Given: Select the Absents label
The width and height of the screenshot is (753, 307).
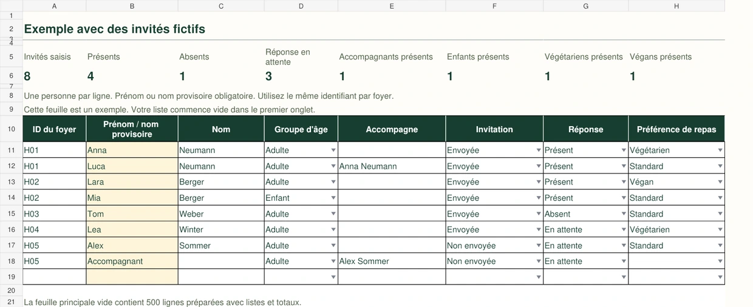Looking at the screenshot, I should click(x=194, y=57).
